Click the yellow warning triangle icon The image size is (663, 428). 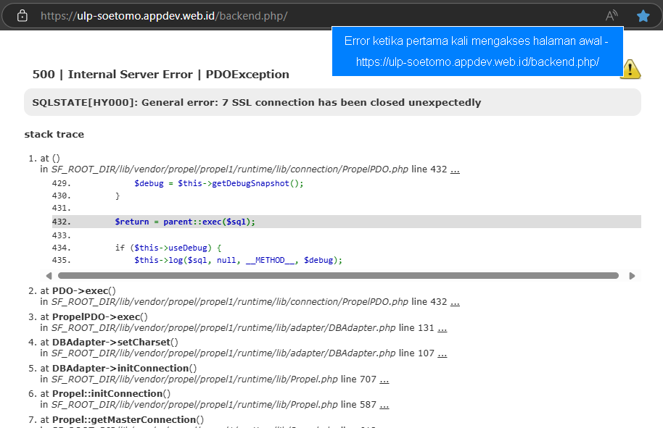[630, 69]
